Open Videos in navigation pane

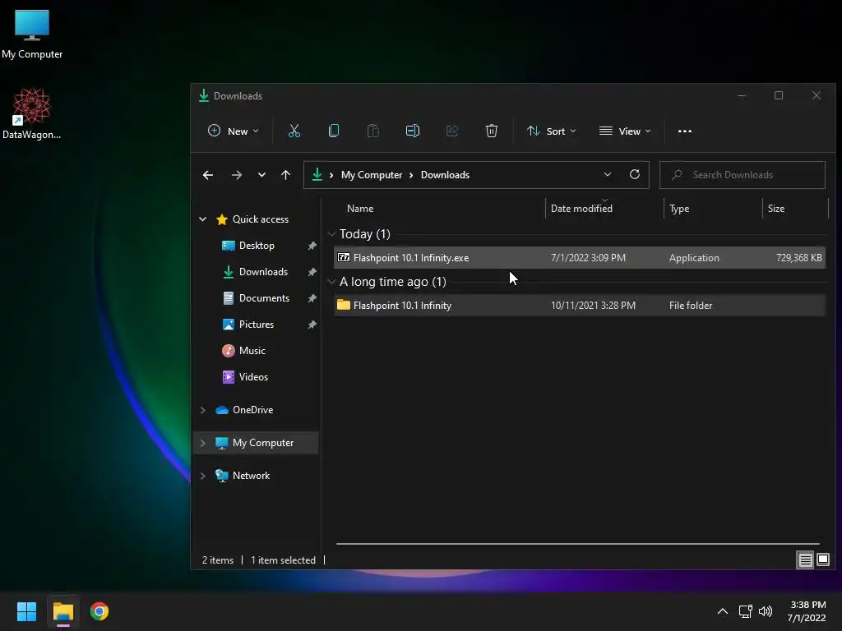(x=253, y=377)
